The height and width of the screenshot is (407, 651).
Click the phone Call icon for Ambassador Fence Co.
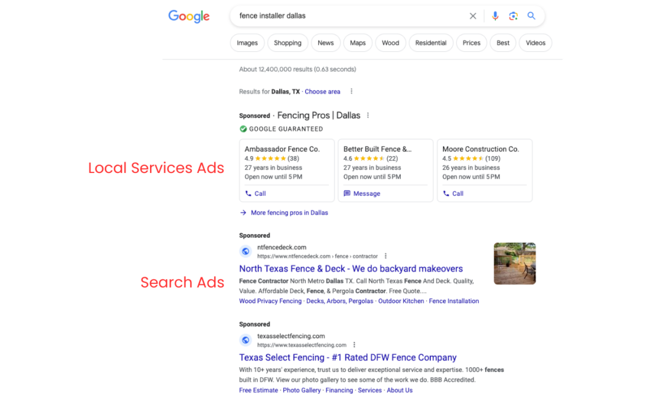[x=249, y=194]
